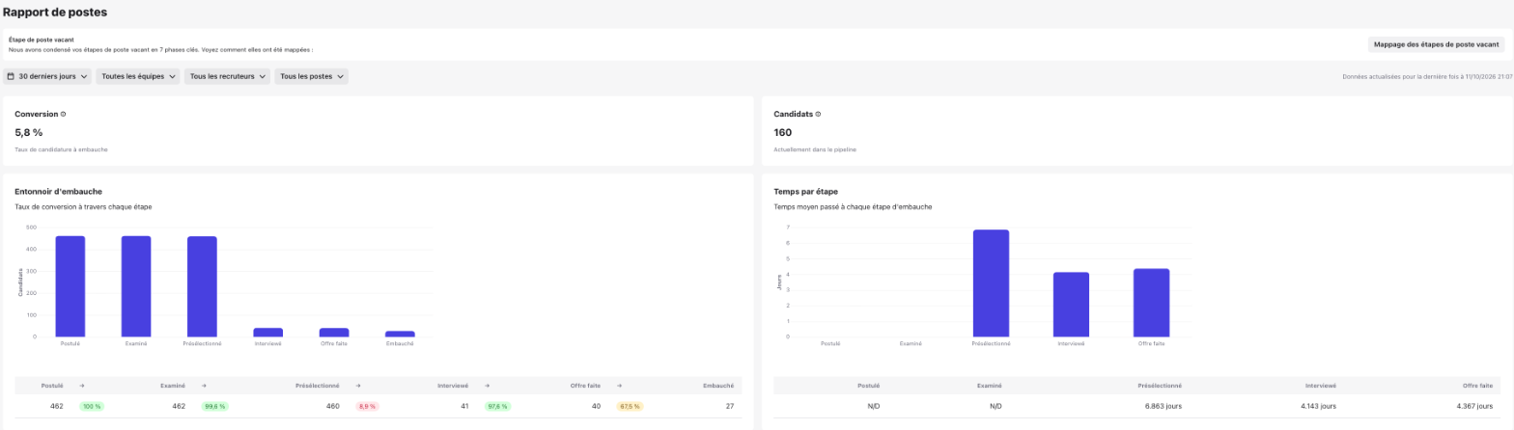Viewport: 1514px width, 430px height.
Task: Click the red 8,9 % conversion badge
Action: 368,406
